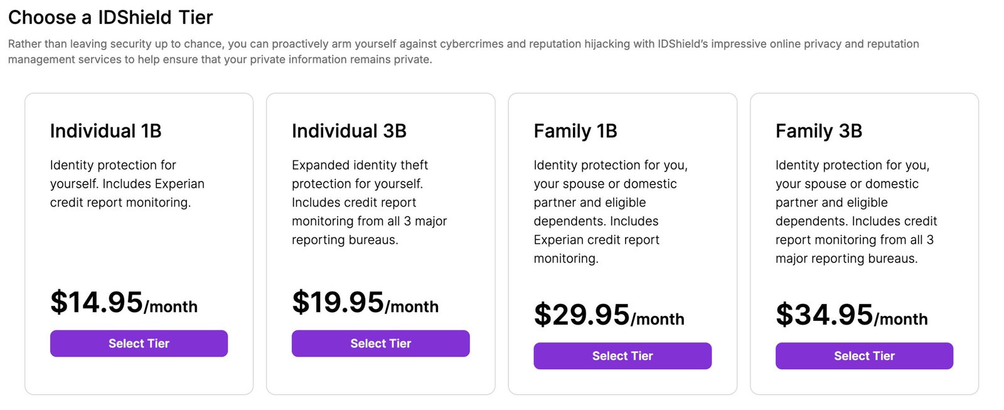Screen dimensions: 1004x410
Task: Click the Individual 3B plan heading
Action: click(349, 131)
